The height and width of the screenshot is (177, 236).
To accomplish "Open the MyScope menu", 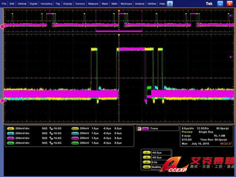I will click(126, 3).
